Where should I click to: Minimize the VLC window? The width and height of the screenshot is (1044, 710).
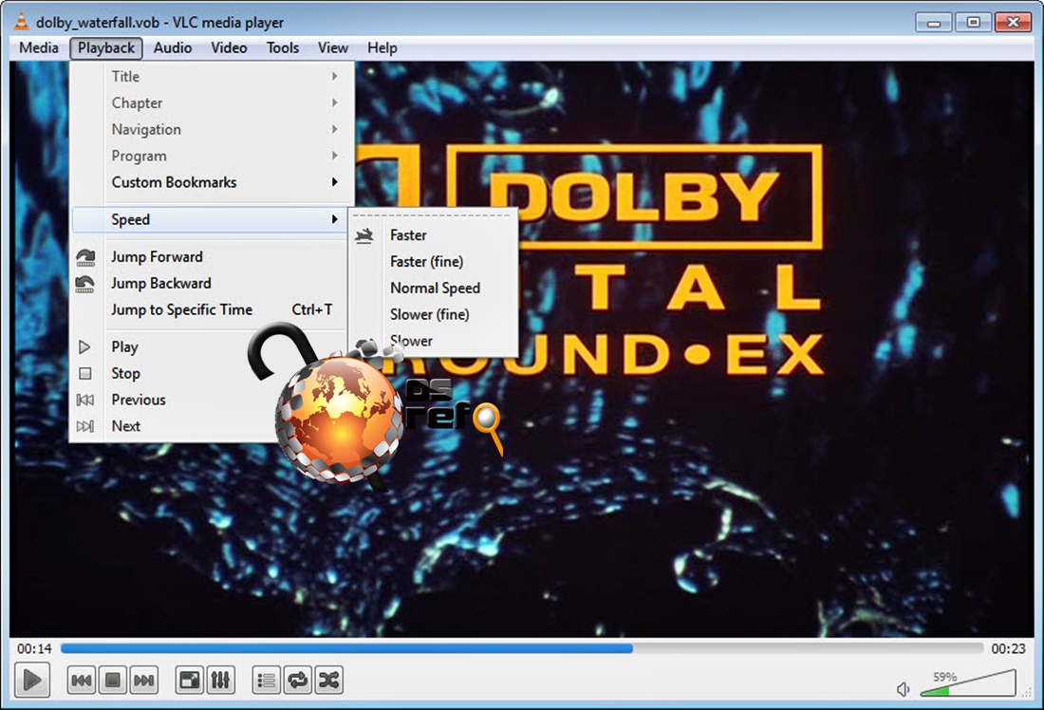[x=934, y=23]
